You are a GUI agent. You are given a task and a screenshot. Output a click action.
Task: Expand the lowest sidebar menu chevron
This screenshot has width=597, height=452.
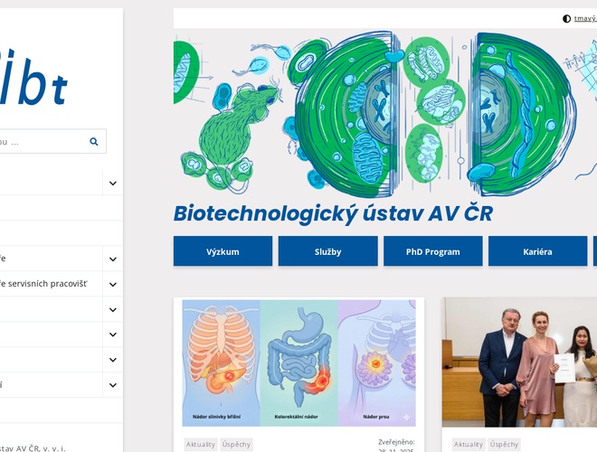113,385
